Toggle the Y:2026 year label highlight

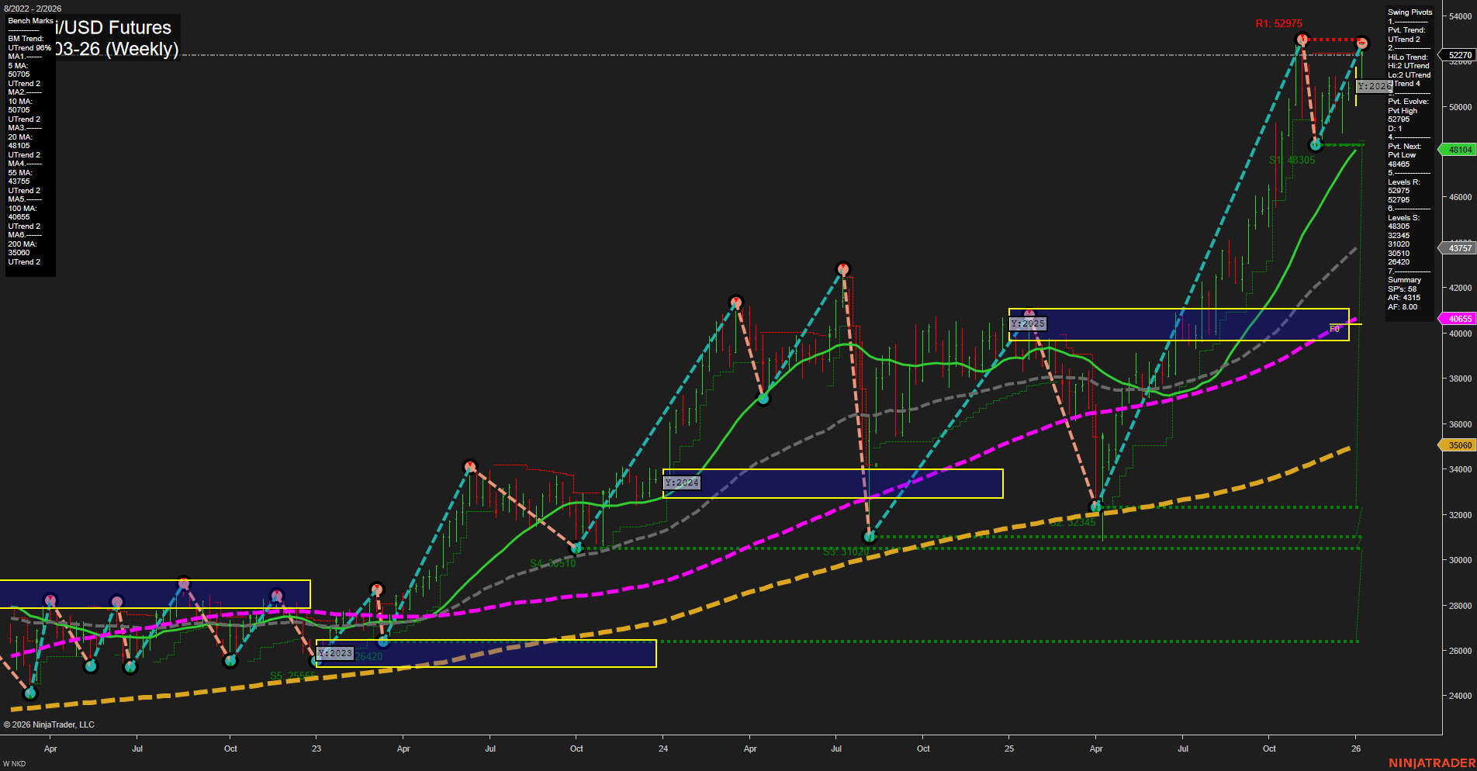click(1375, 88)
